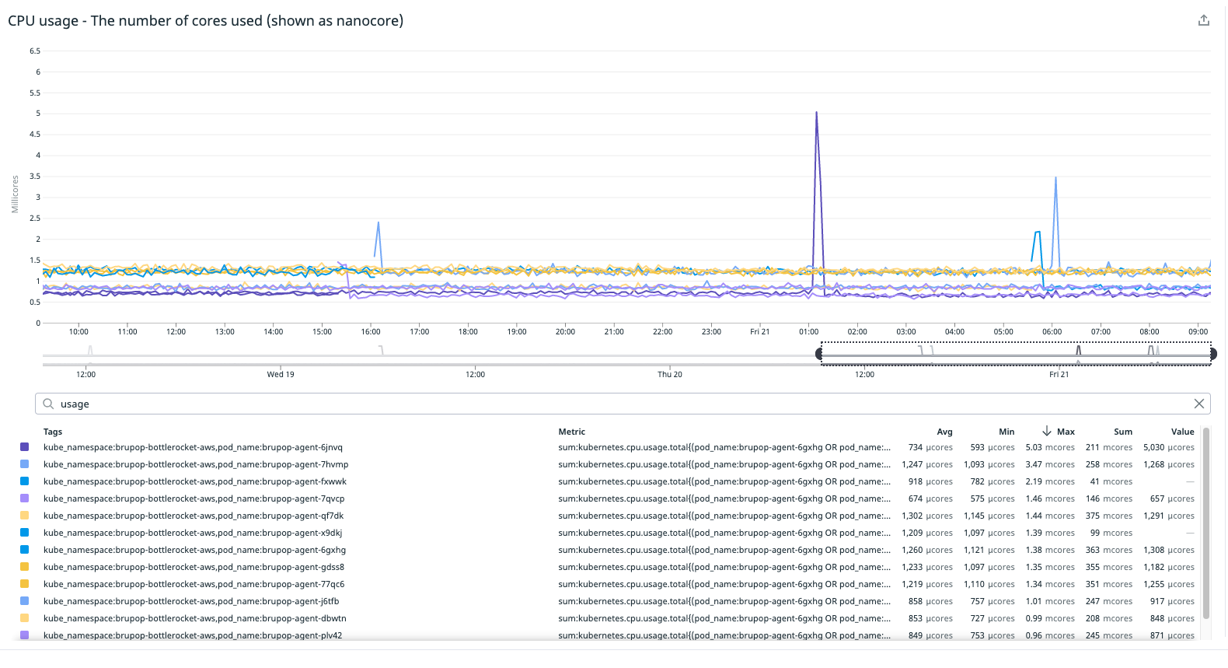Click the 375 mcores Sum value
Viewport: 1228px width, 668px height.
coord(1109,516)
